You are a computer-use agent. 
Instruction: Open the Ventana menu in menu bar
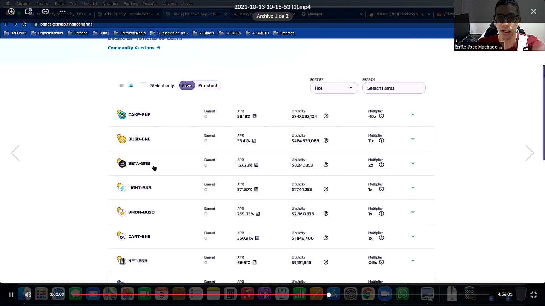coord(169,3)
